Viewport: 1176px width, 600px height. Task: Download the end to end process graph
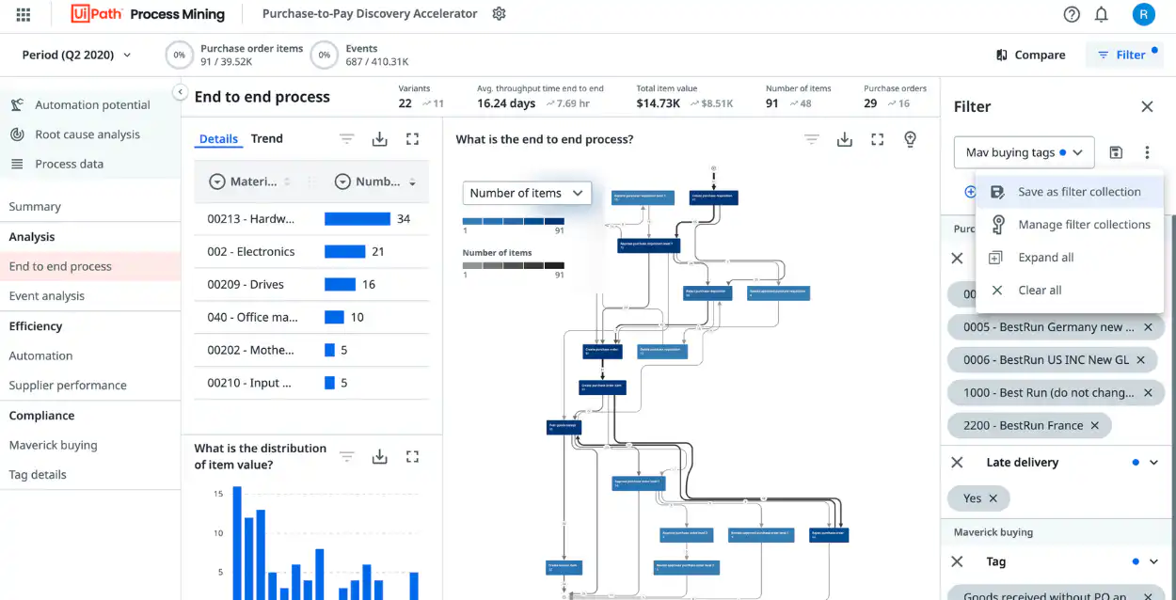tap(845, 139)
